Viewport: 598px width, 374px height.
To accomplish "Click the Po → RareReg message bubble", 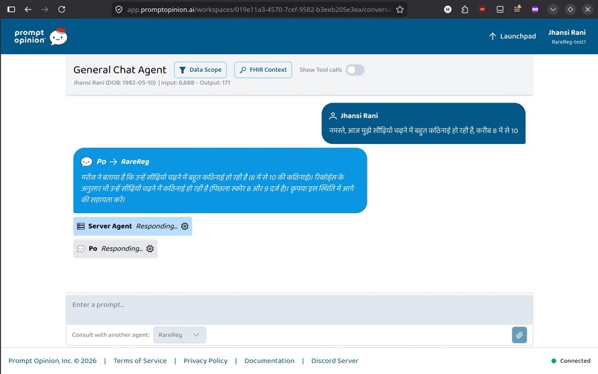I will 220,180.
